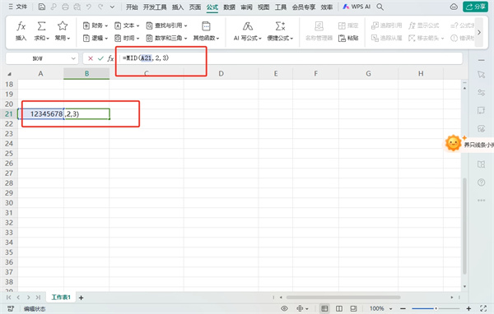Open the 文本 functions dropdown
The width and height of the screenshot is (494, 314).
click(127, 25)
